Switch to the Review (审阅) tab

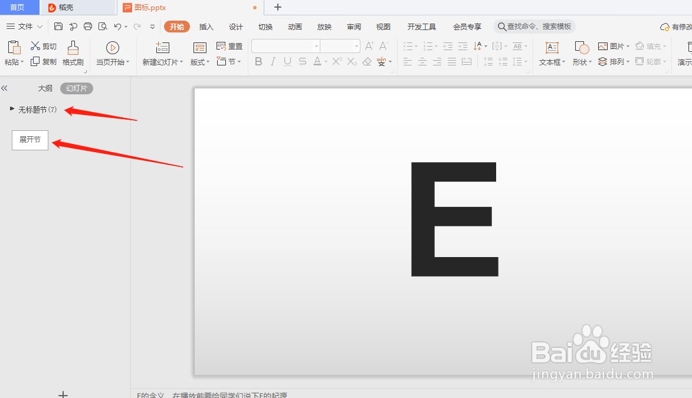point(354,27)
